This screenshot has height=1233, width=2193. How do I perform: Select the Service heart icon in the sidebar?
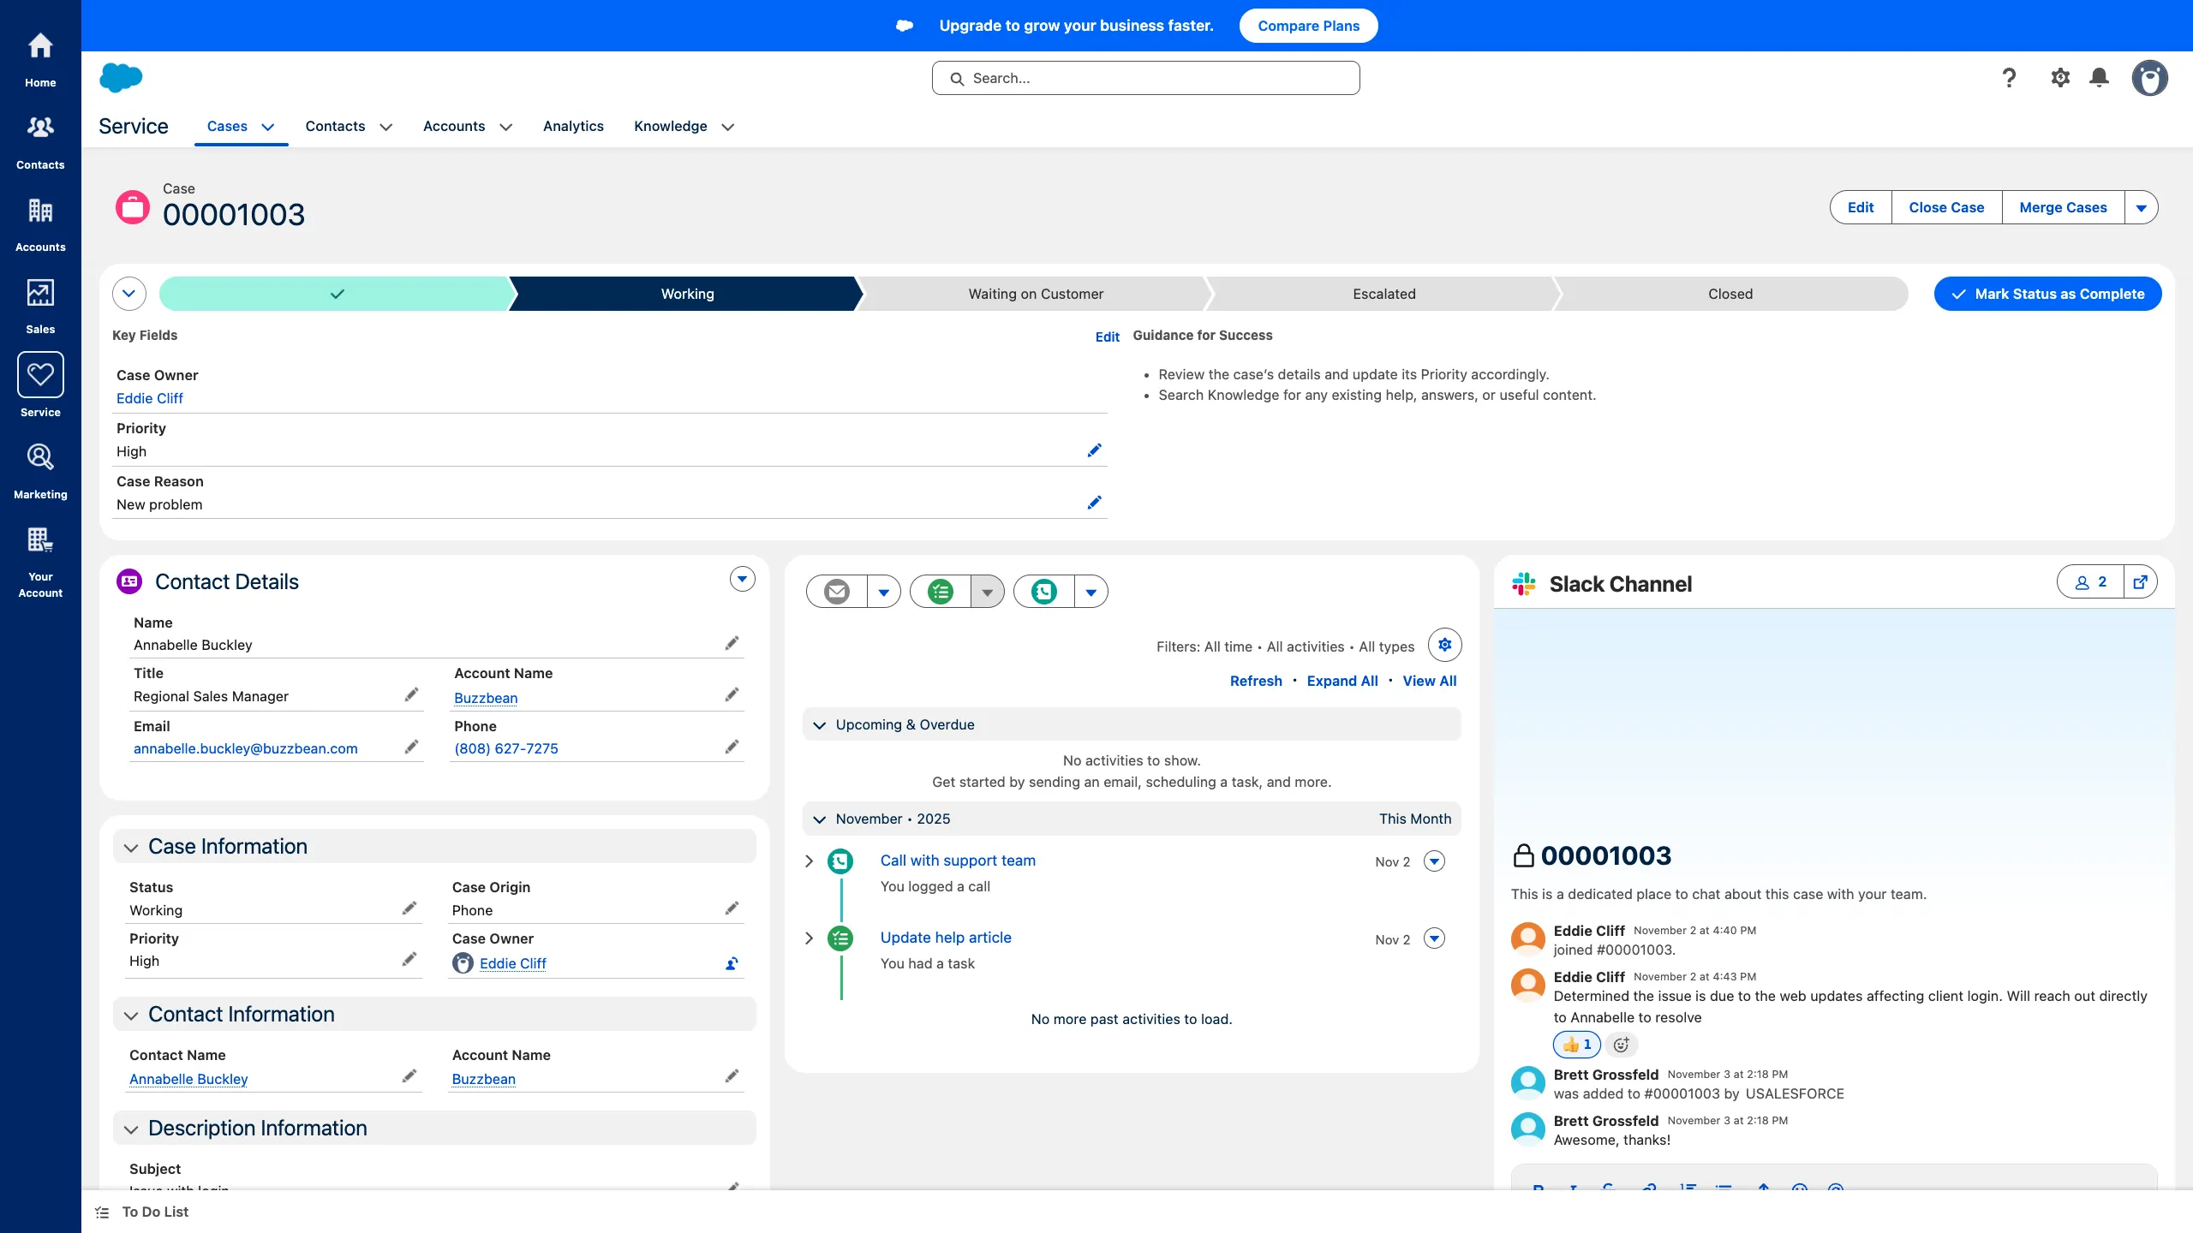(40, 374)
